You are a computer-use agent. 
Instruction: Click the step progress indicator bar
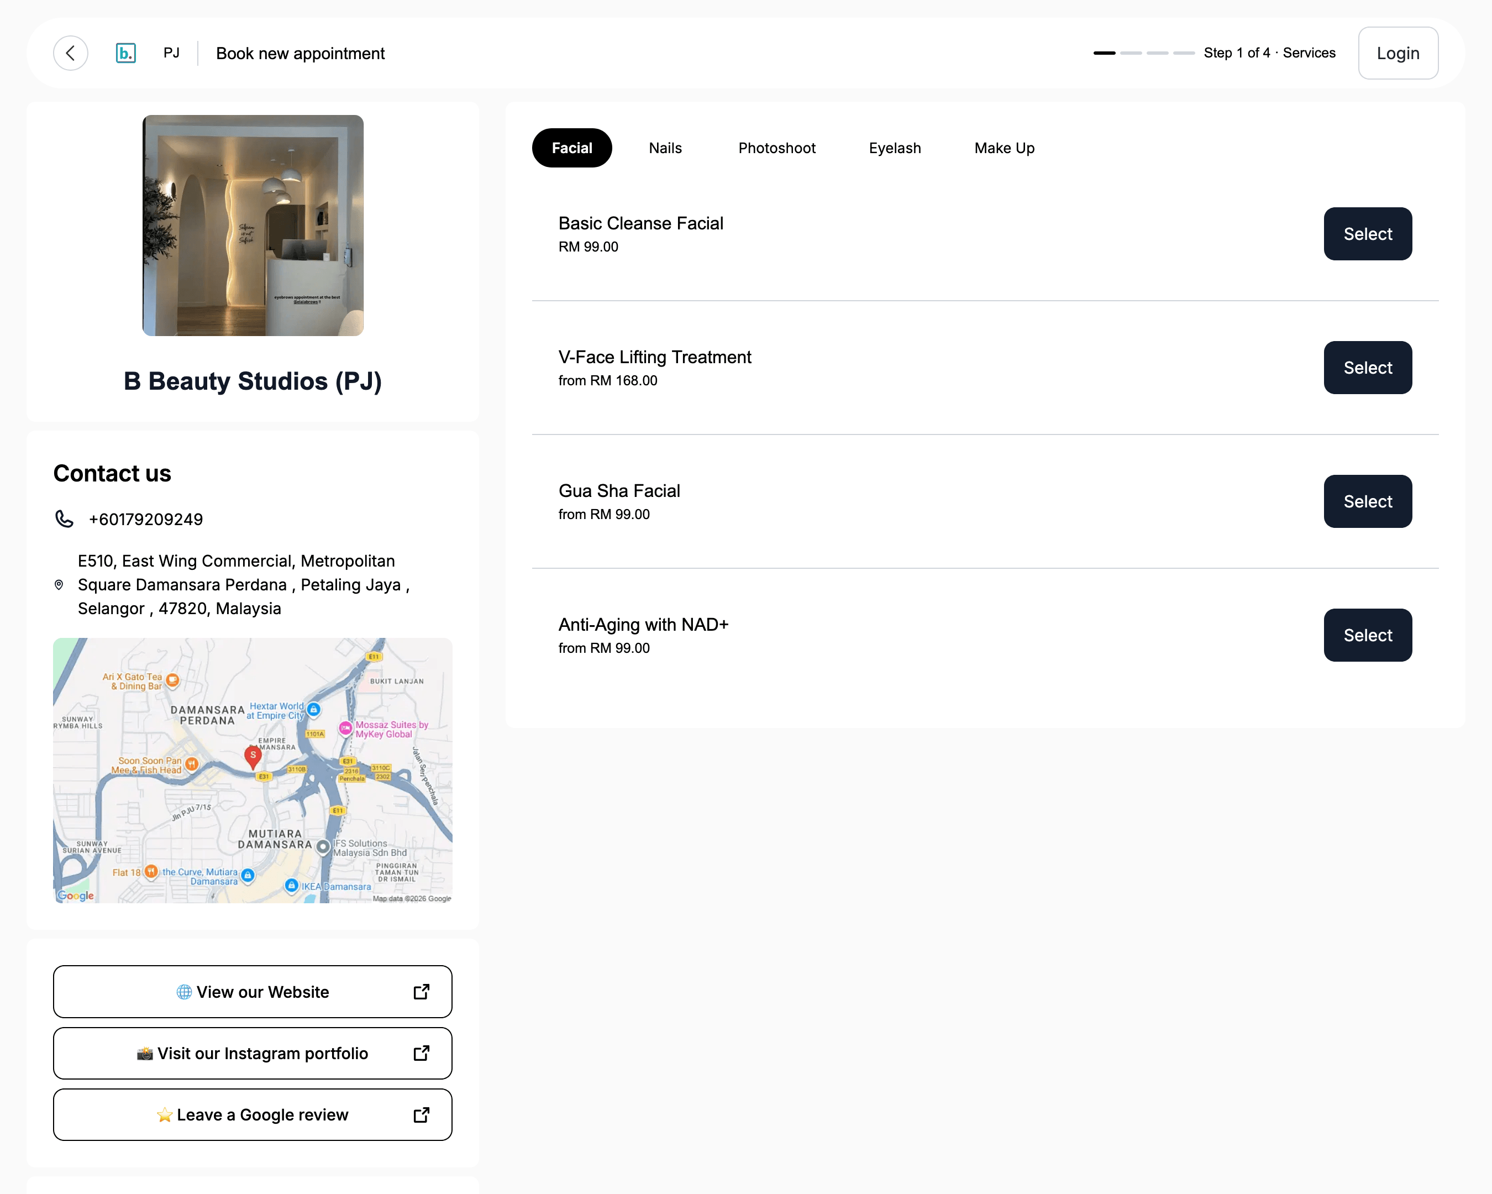(x=1144, y=53)
